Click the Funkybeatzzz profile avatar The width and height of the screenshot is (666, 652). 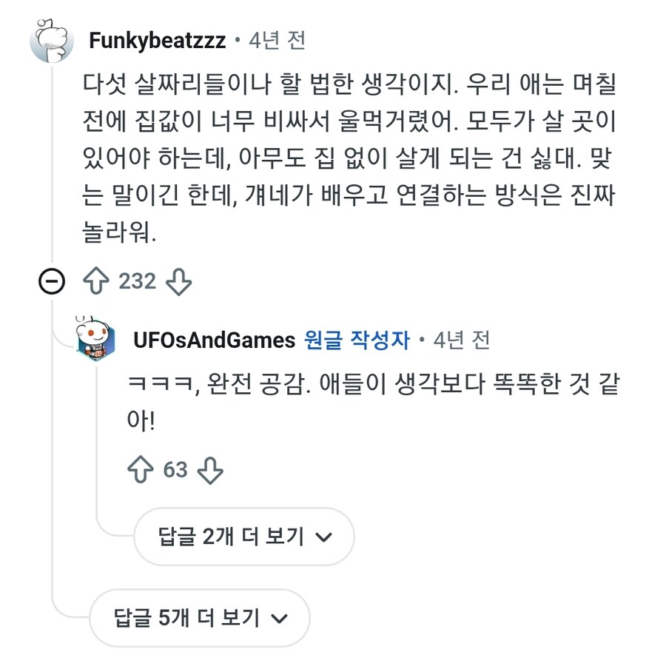pyautogui.click(x=53, y=40)
